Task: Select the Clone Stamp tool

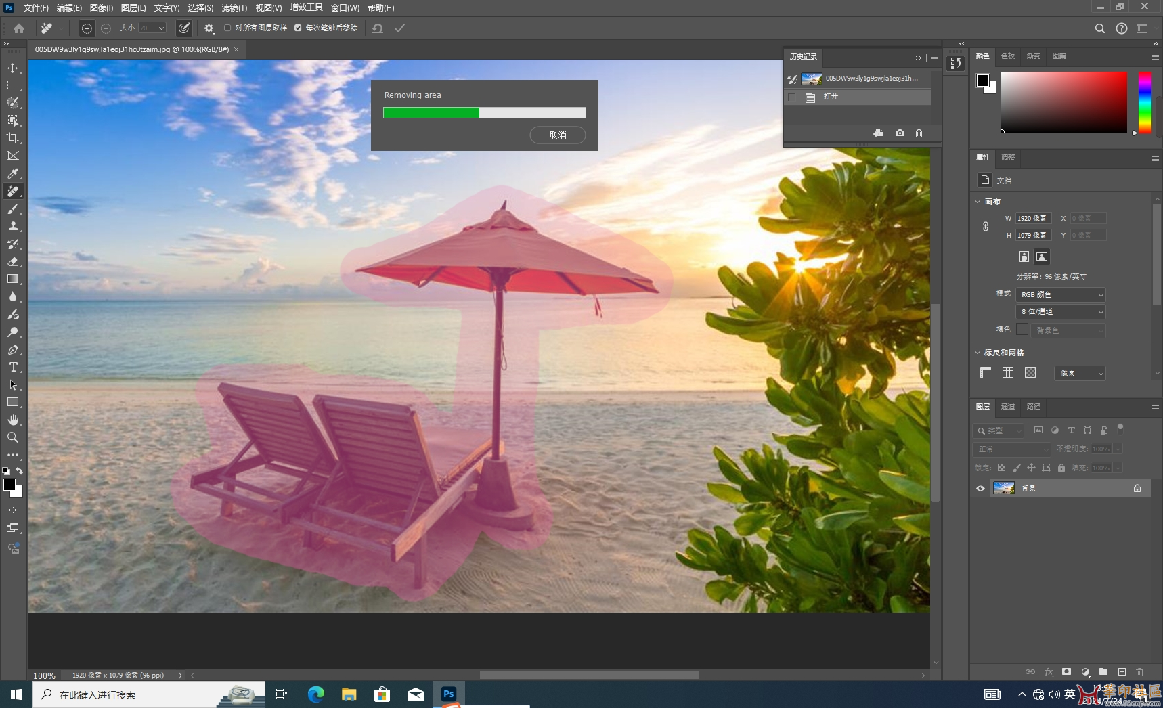Action: (x=13, y=226)
